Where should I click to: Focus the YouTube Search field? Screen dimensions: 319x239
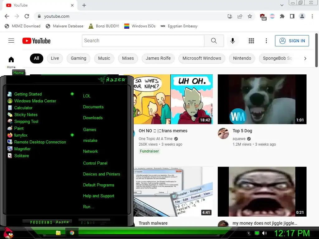click(143, 41)
